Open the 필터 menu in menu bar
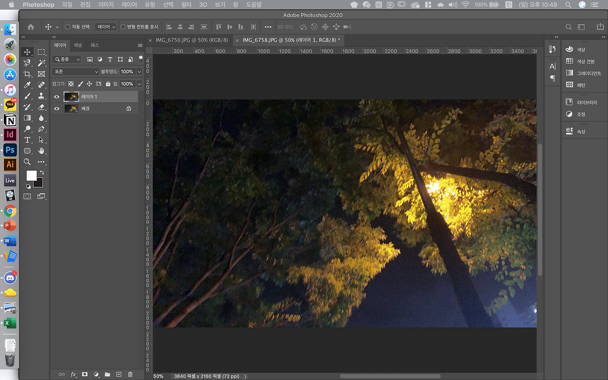The width and height of the screenshot is (608, 380). tap(186, 5)
